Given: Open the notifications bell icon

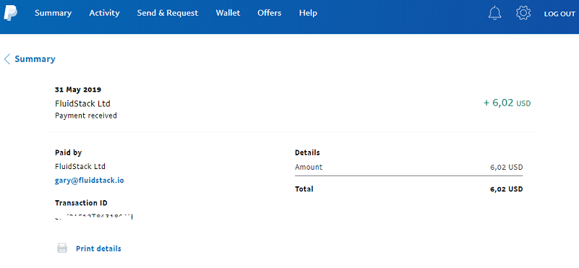Looking at the screenshot, I should (x=494, y=13).
